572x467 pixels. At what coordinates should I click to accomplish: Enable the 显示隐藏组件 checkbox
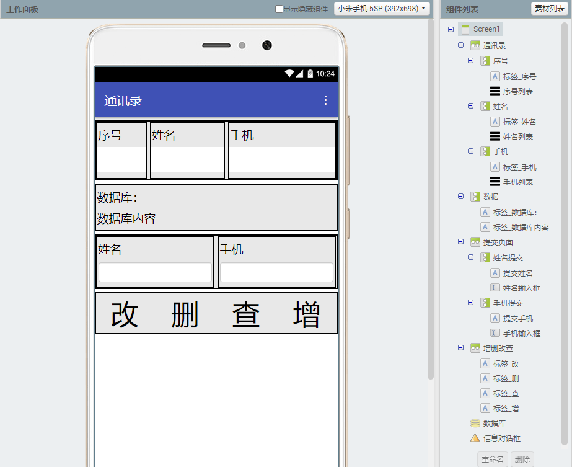click(x=279, y=9)
